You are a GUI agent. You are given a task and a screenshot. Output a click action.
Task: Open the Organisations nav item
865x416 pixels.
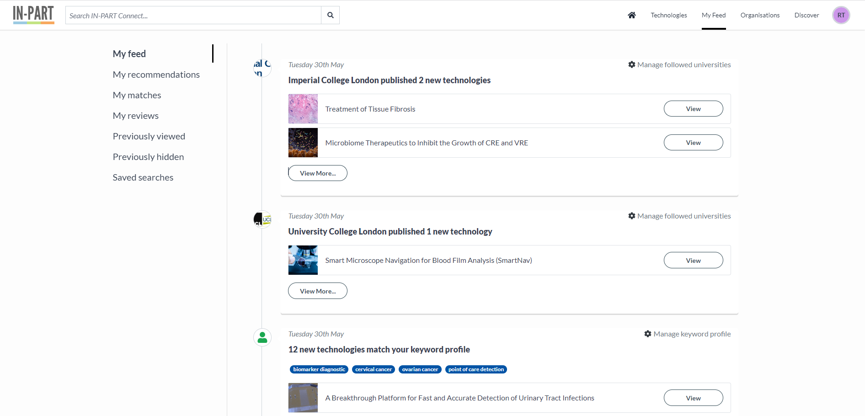point(760,15)
